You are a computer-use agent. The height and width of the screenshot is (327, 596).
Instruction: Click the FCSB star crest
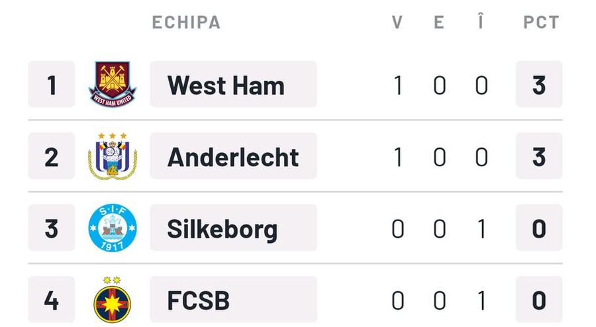(113, 299)
